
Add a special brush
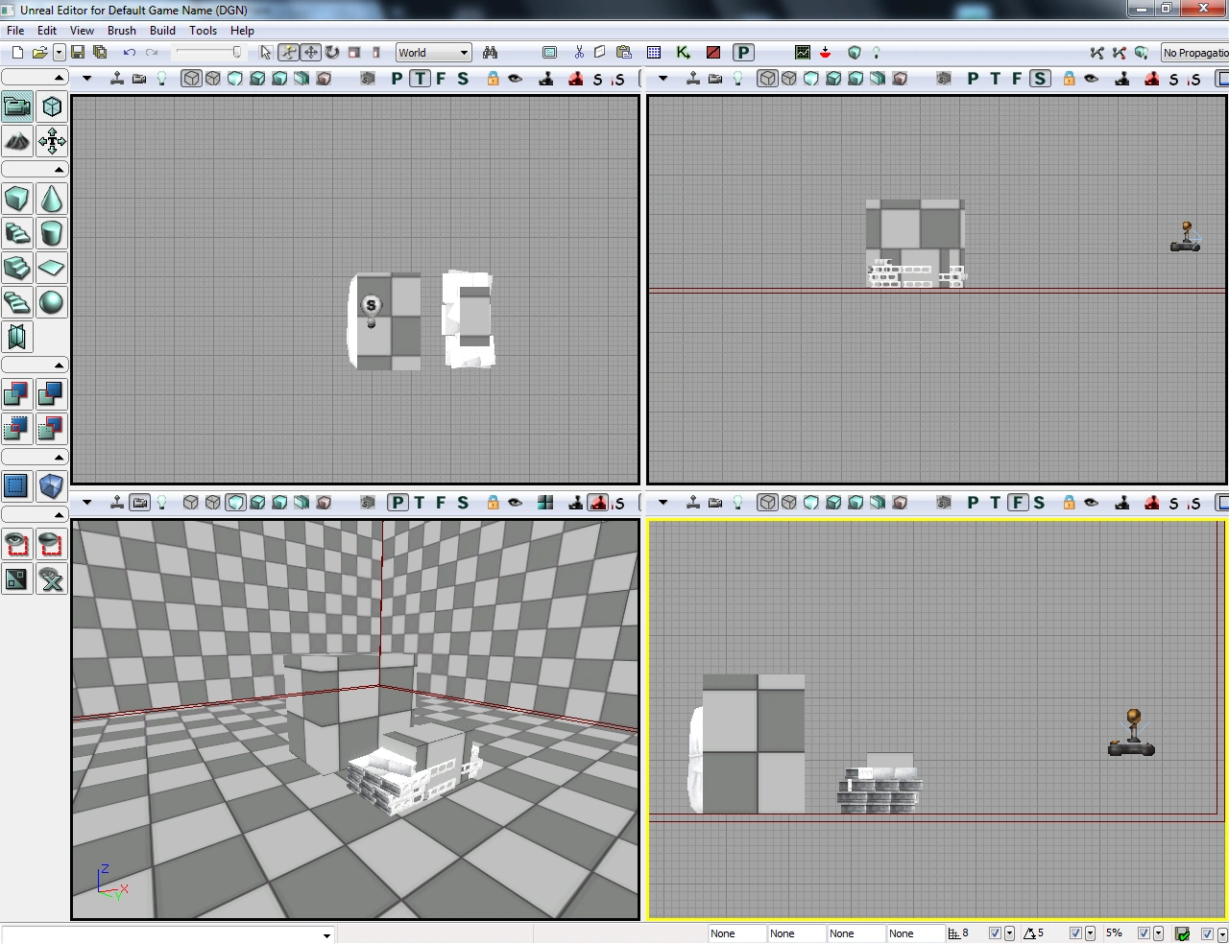(x=17, y=486)
